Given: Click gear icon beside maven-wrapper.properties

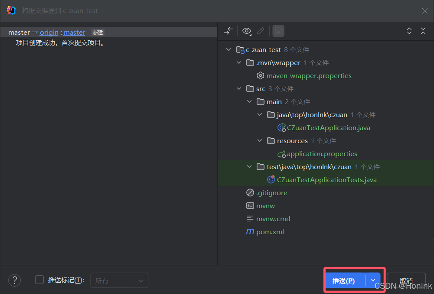Looking at the screenshot, I should pos(260,75).
